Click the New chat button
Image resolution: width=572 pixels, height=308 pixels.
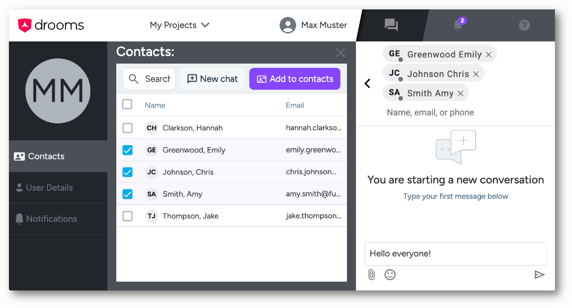[x=212, y=79]
